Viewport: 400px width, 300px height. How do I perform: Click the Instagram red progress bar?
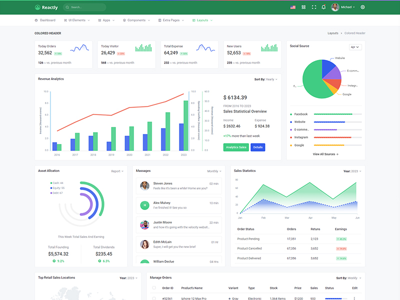click(x=332, y=137)
